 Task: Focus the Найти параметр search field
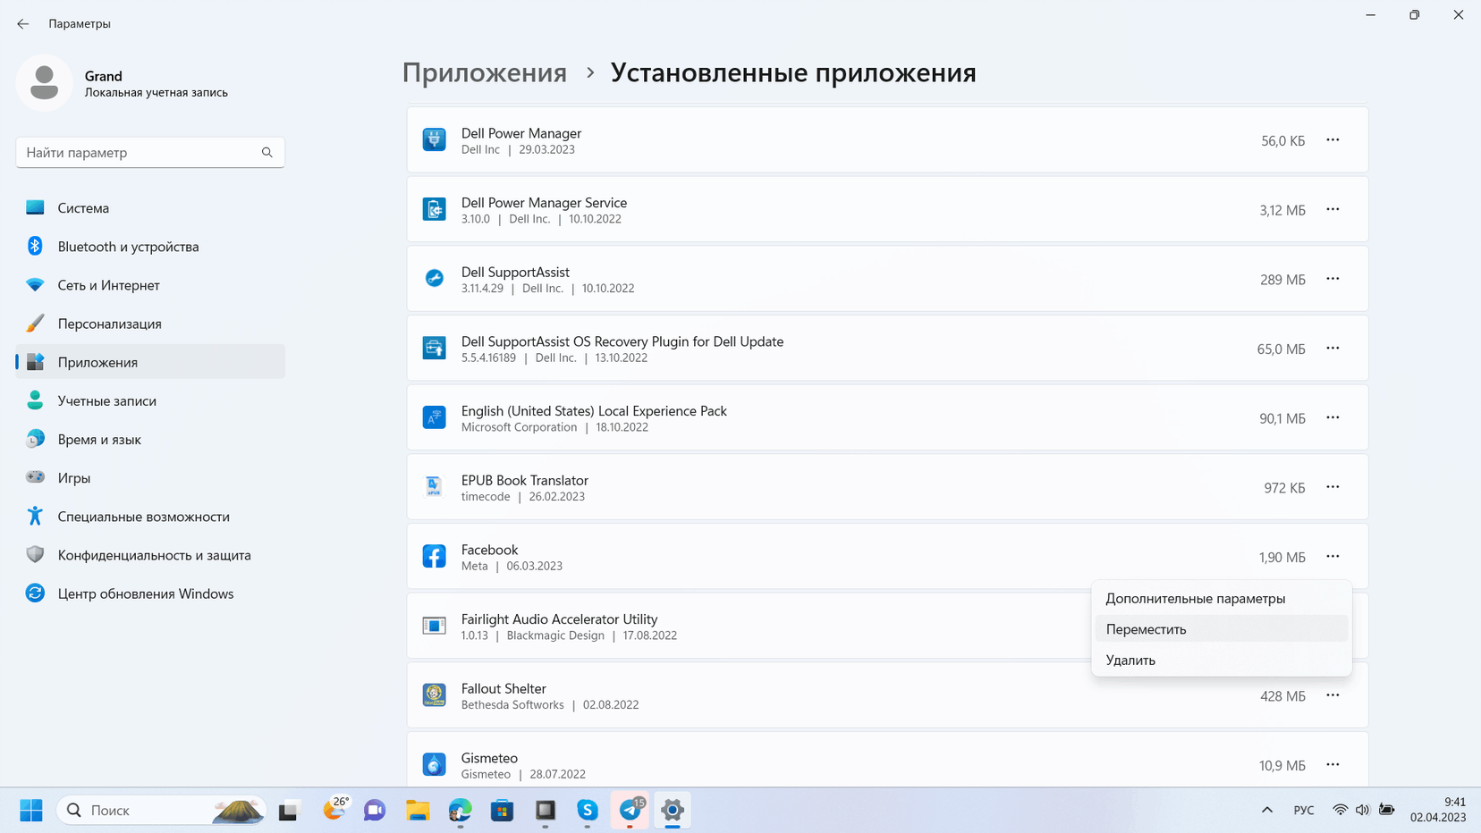[150, 152]
